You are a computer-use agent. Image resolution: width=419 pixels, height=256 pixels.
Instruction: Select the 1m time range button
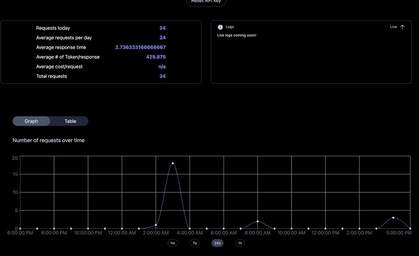[x=172, y=243]
